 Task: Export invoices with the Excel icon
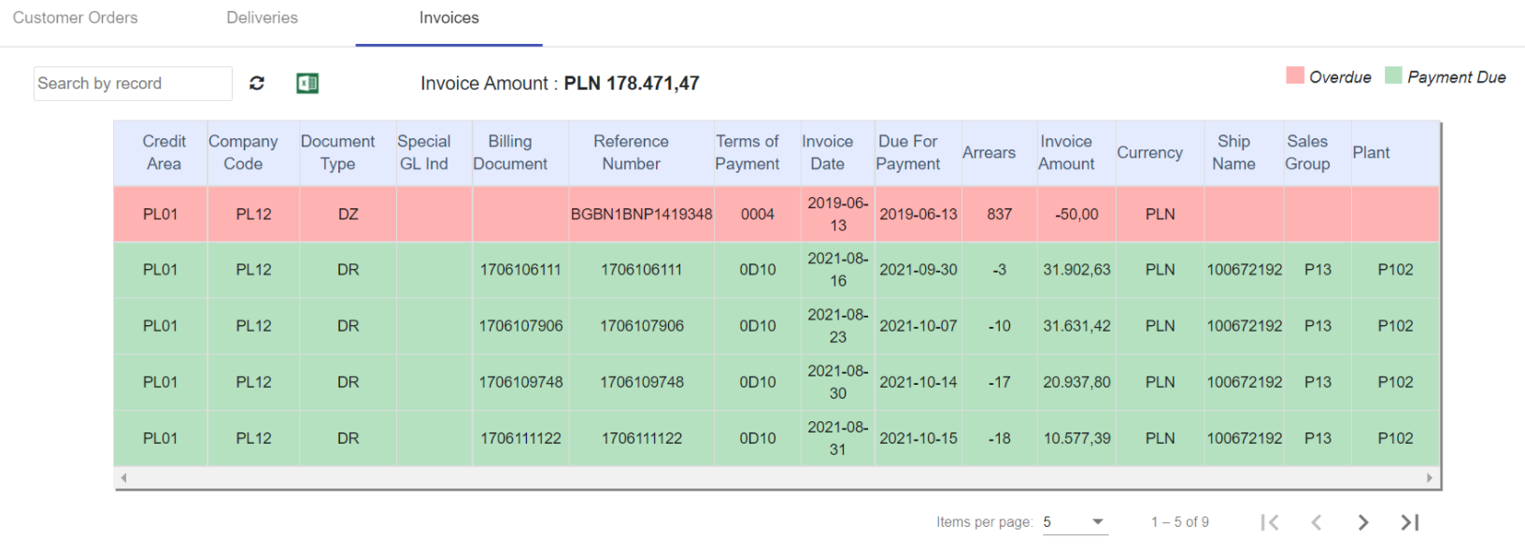point(307,83)
